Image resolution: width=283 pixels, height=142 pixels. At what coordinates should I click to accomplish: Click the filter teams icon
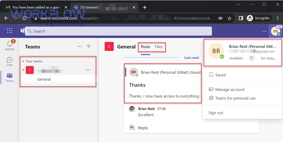(89, 46)
